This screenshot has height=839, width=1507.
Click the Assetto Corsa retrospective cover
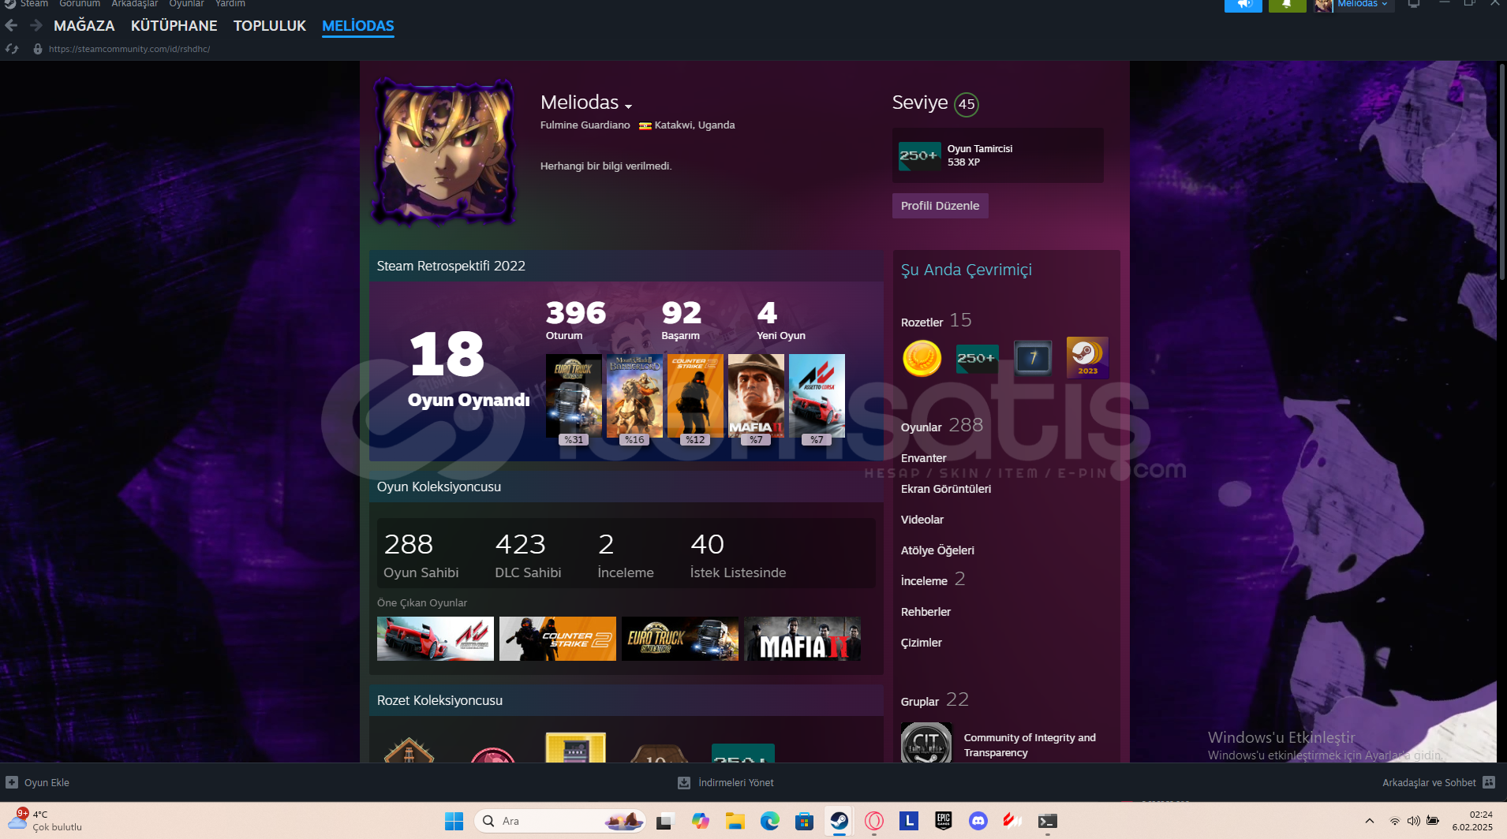tap(817, 396)
